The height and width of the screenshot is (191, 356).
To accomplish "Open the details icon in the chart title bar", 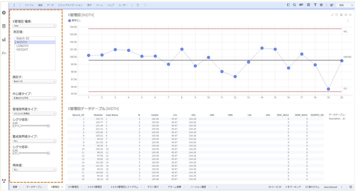I will 337,15.
